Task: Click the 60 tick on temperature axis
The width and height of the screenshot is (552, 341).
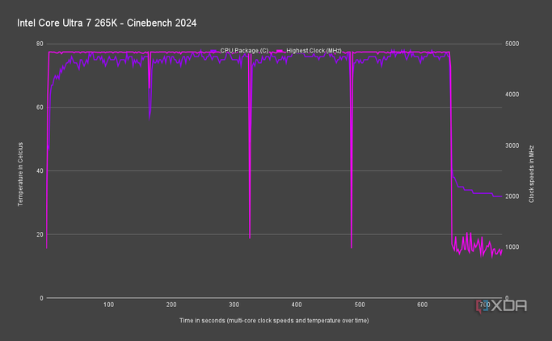Action: [40, 107]
